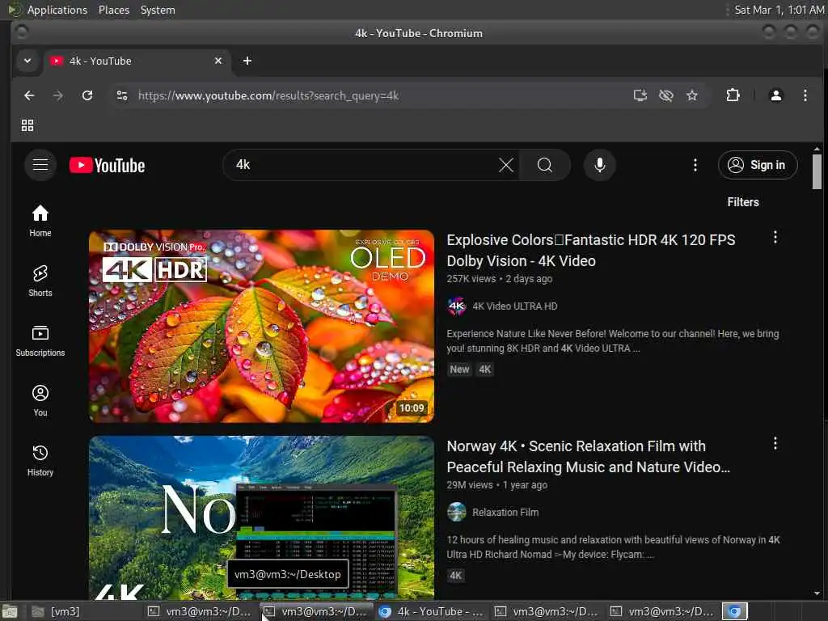Open Subscriptions in sidebar
The width and height of the screenshot is (828, 621).
[x=40, y=340]
